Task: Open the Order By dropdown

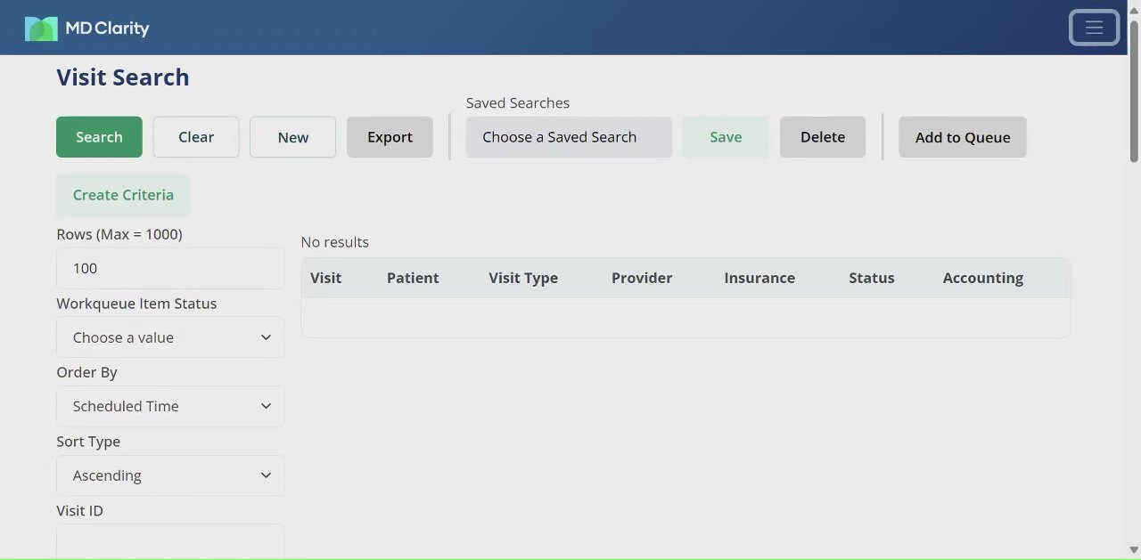Action: [169, 406]
